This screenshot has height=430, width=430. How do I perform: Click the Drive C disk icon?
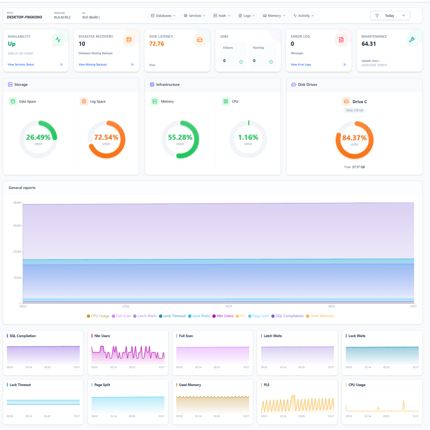pos(346,102)
